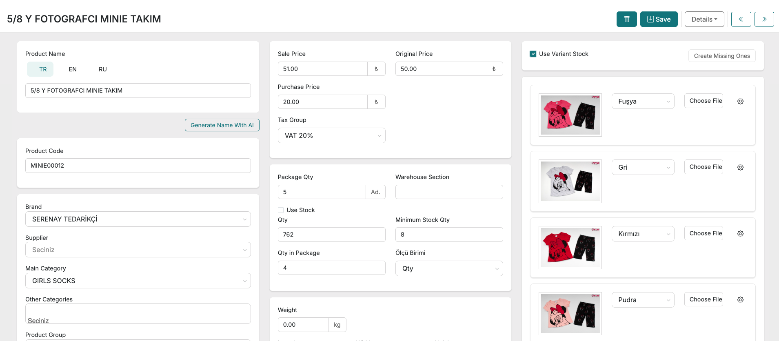Open the Details dropdown menu

(704, 19)
